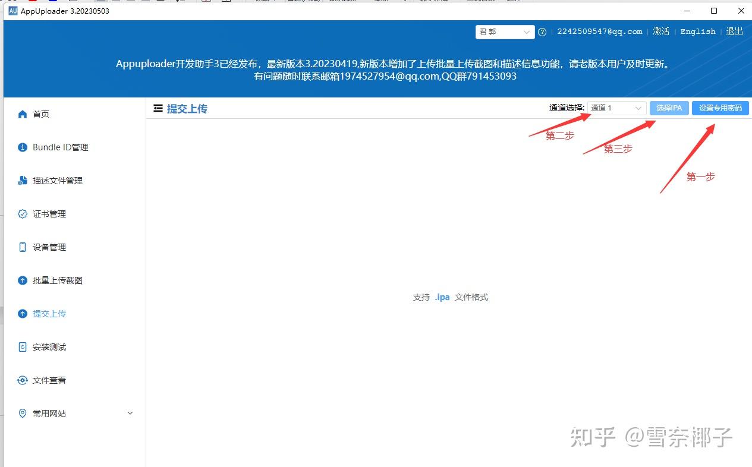
Task: Toggle the sidebar via hamburger icon near 提交上传
Action: 158,108
